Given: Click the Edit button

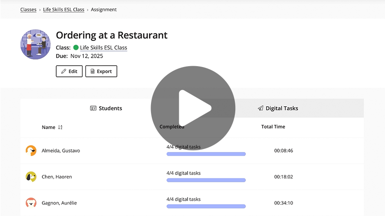Looking at the screenshot, I should tap(69, 71).
